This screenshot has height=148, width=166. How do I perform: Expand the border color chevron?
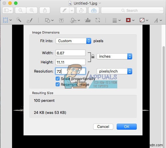pos(133,20)
